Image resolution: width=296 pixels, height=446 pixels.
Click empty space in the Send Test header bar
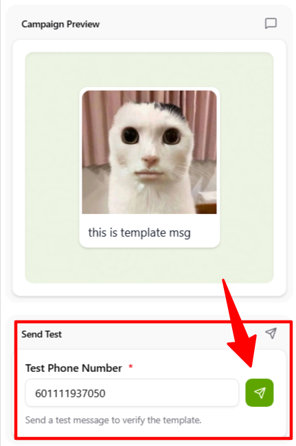click(162, 334)
